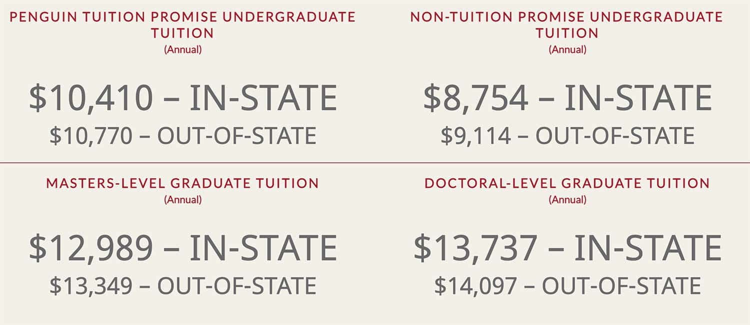Select the Non-Tuition Promise Undergraduate Tuition heading
Screen dimensions: 750x325
[x=567, y=25]
